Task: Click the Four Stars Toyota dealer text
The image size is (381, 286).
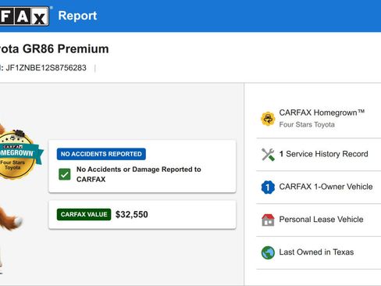Action: [x=307, y=124]
